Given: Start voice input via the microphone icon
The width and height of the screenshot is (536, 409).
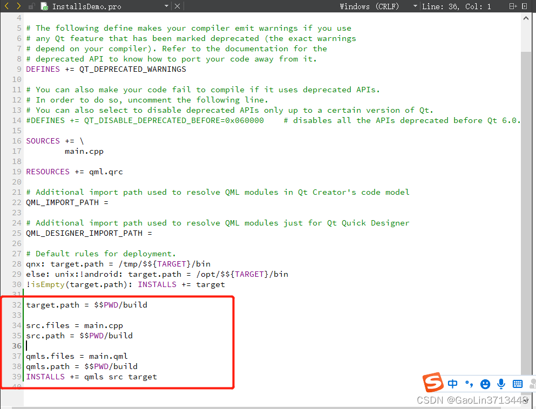Looking at the screenshot, I should tap(501, 384).
